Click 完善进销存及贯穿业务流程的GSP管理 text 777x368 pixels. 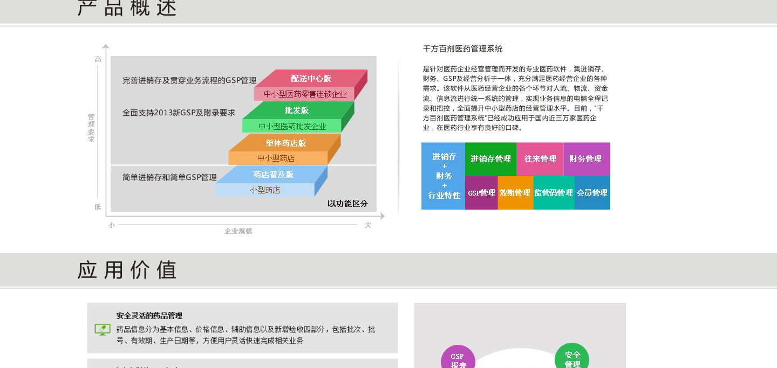[189, 80]
